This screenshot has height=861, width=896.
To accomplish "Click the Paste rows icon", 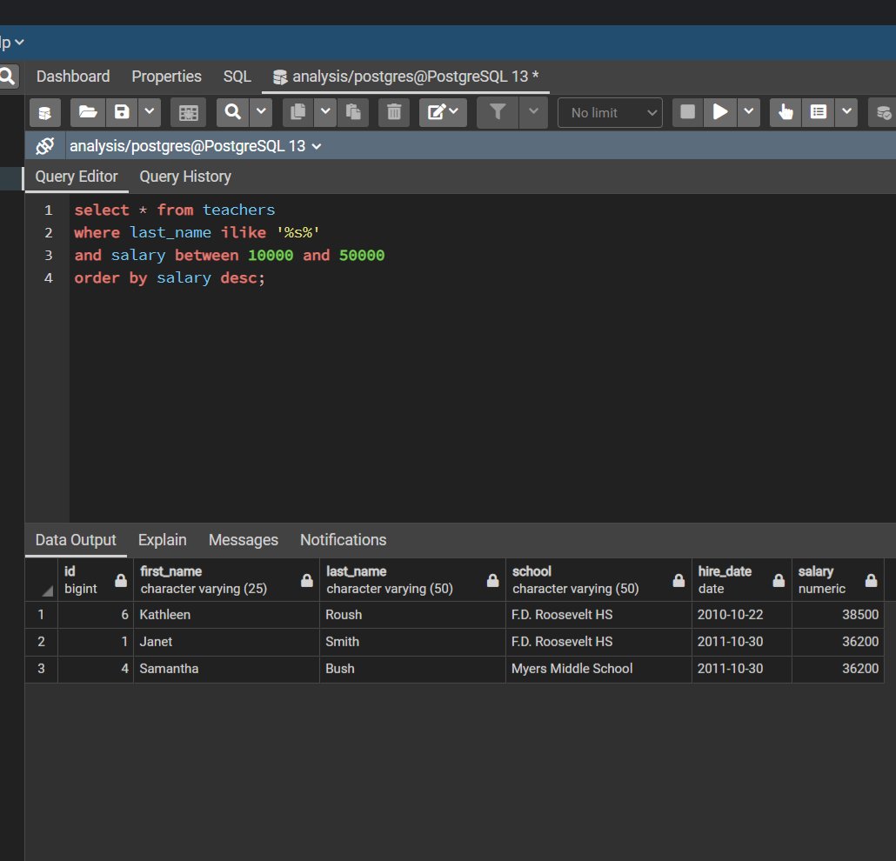I will [x=353, y=112].
